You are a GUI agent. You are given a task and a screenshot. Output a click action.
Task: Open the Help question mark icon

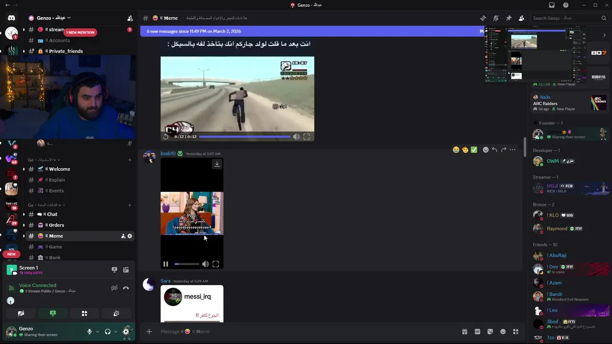566,5
